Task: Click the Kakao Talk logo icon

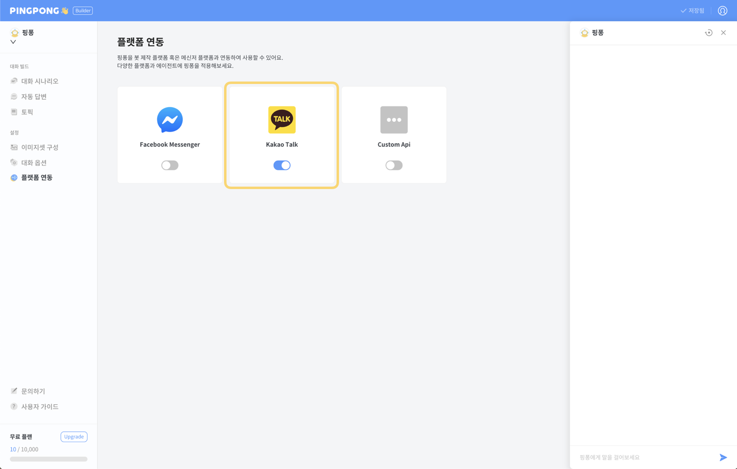Action: (282, 120)
